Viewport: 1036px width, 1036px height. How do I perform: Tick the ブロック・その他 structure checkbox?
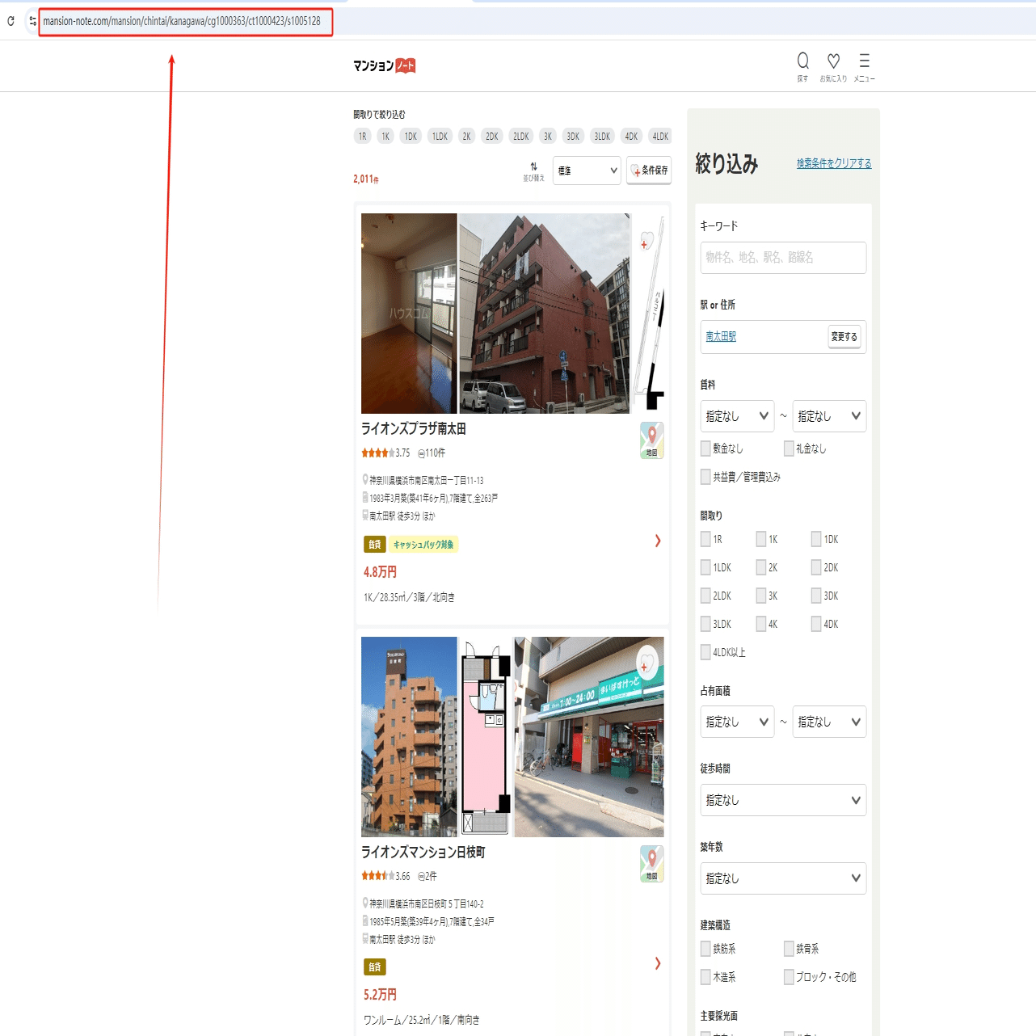click(x=790, y=977)
